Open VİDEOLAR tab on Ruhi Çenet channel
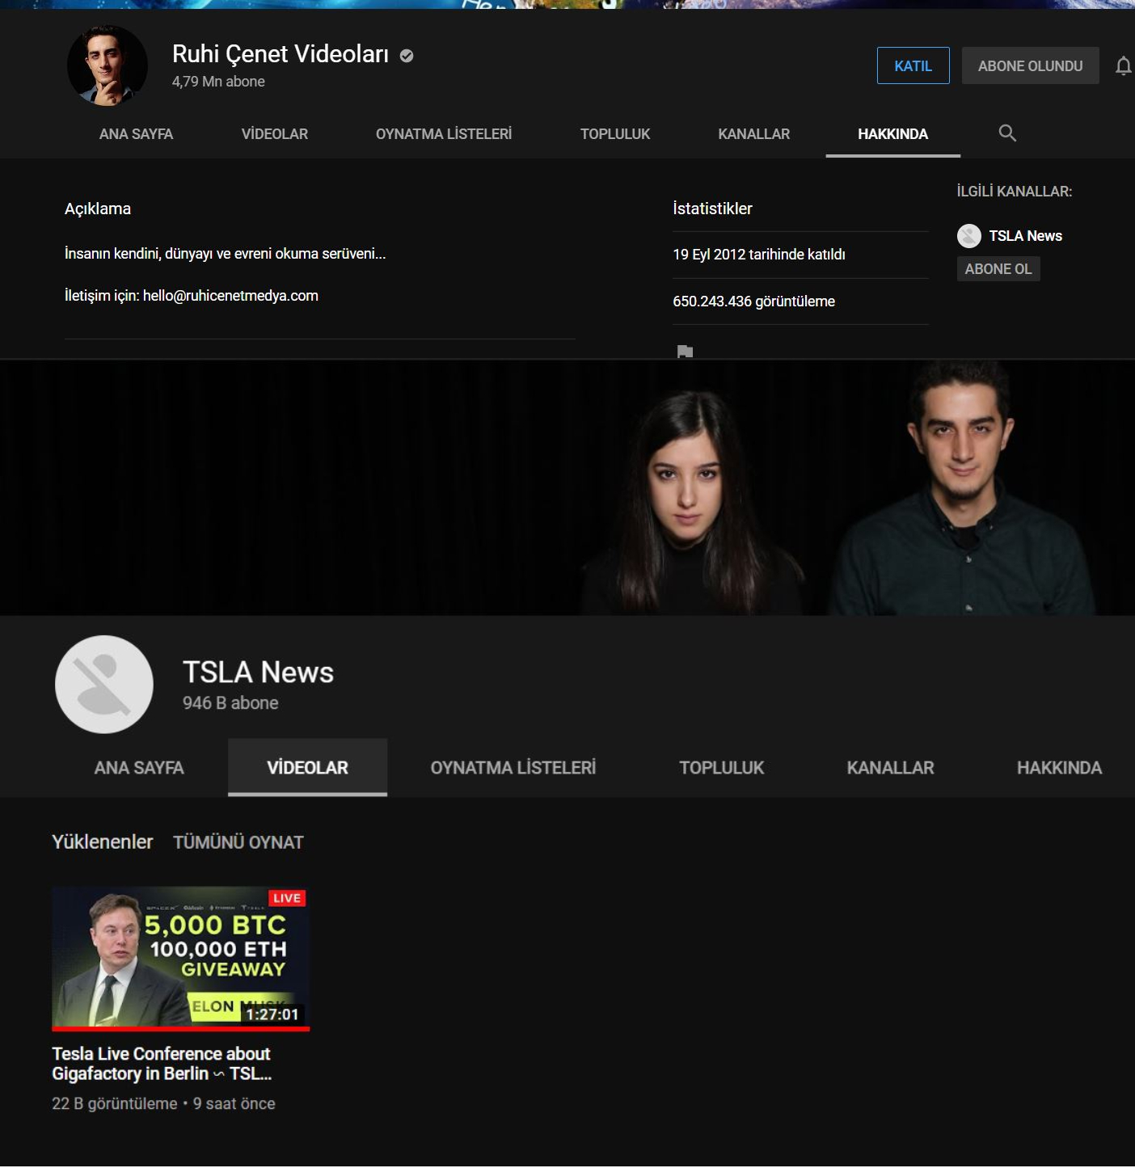The width and height of the screenshot is (1135, 1168). click(275, 134)
